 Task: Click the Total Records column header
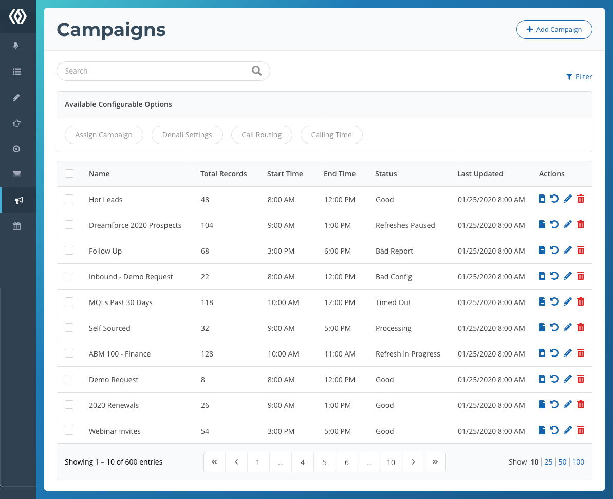click(224, 174)
